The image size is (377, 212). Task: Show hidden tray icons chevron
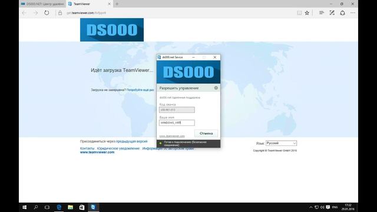(x=311, y=207)
